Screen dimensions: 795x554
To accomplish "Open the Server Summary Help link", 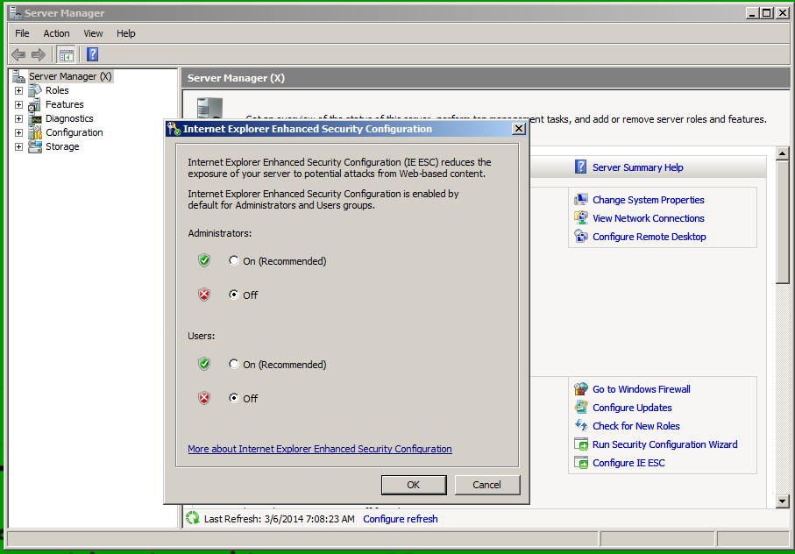I will (638, 167).
